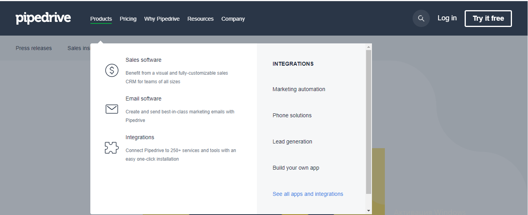Click See all apps and integrations
The width and height of the screenshot is (528, 215).
point(308,194)
